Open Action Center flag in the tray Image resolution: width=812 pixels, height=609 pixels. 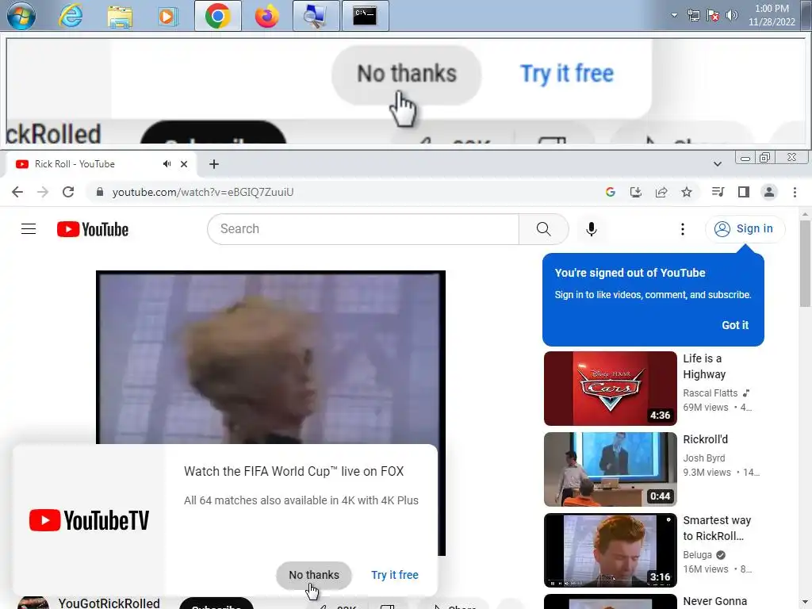point(713,15)
